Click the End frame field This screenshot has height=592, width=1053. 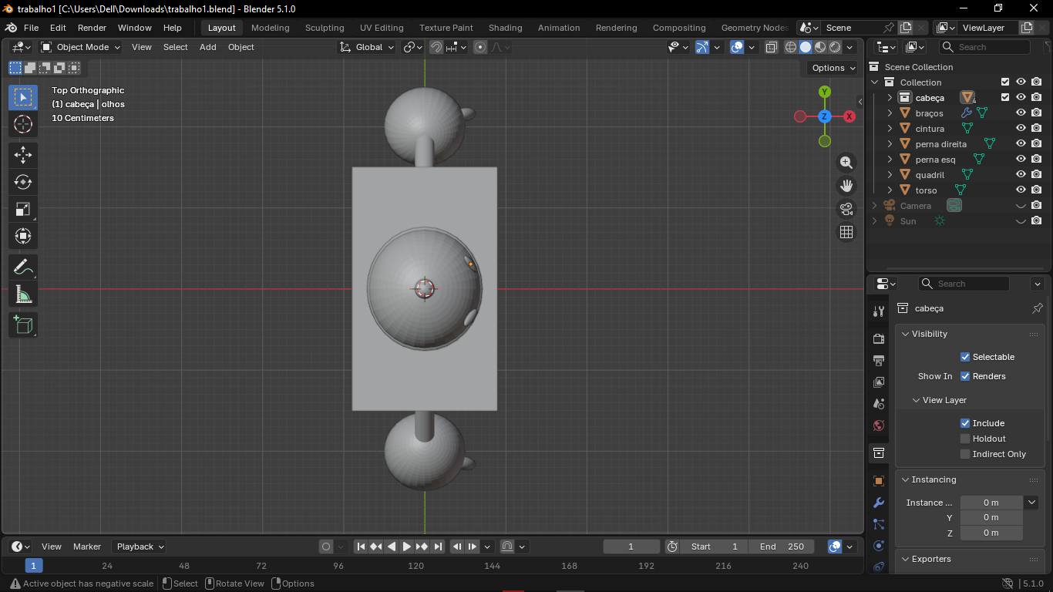(782, 547)
